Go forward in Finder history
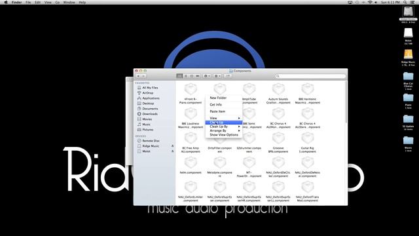419x236 pixels. click(x=143, y=76)
